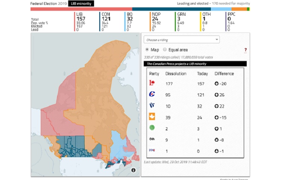Click the Canadian Press projects LIB minority banner
This screenshot has width=290, height=180.
(x=195, y=64)
